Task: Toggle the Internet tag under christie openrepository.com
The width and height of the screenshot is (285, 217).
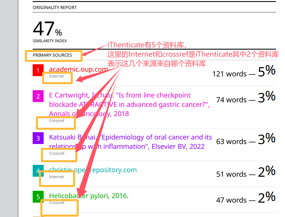Action: coord(57,177)
